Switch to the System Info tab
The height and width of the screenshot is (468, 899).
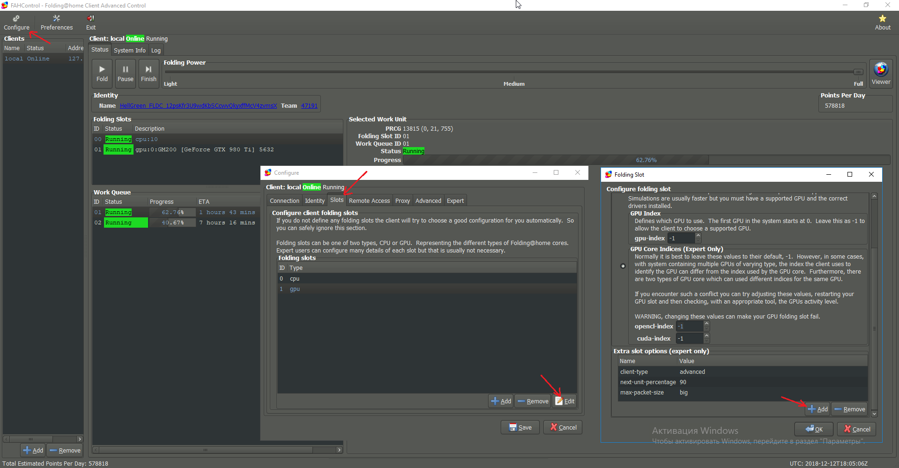(x=130, y=50)
